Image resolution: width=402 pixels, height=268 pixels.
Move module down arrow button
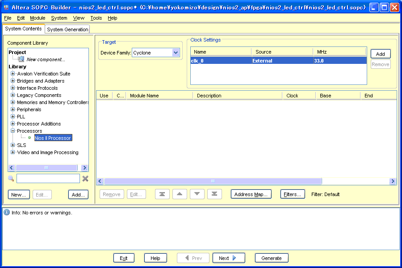197,194
